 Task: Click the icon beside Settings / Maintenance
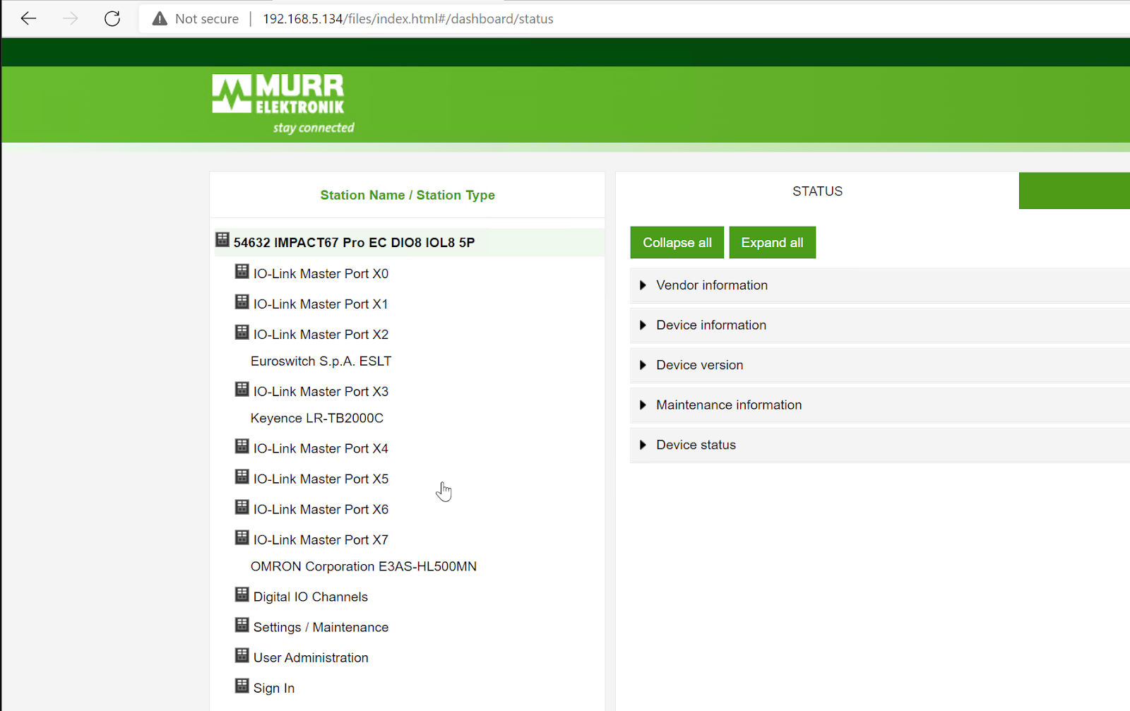[242, 625]
